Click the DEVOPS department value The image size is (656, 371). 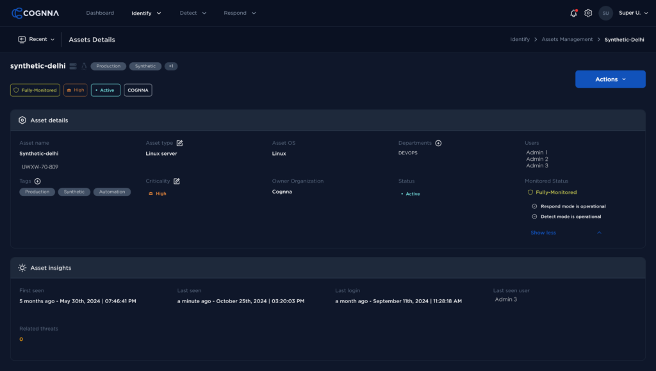[x=408, y=153]
